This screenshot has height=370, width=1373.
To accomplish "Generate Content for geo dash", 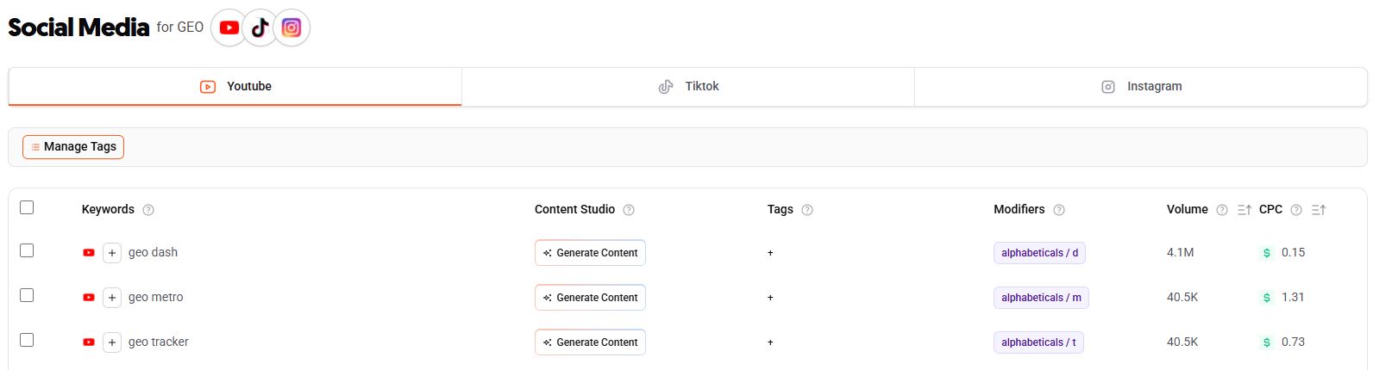I will [x=590, y=253].
